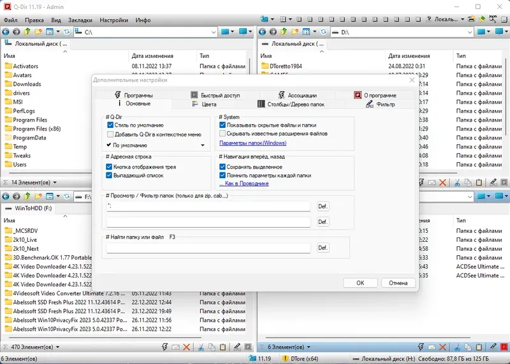
Task: Click the zoom magnifier icon in main toolbar
Action: [x=493, y=19]
